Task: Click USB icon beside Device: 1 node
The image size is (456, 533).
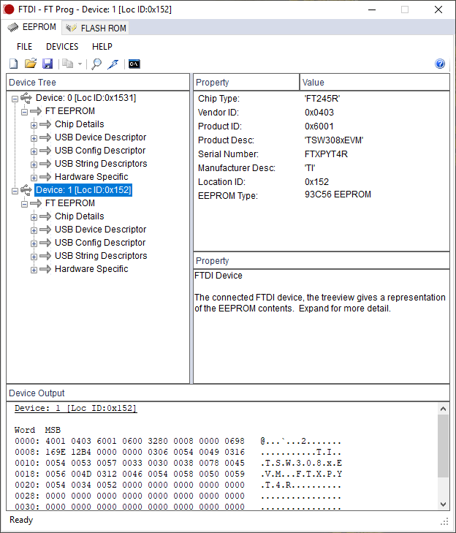Action: click(26, 190)
